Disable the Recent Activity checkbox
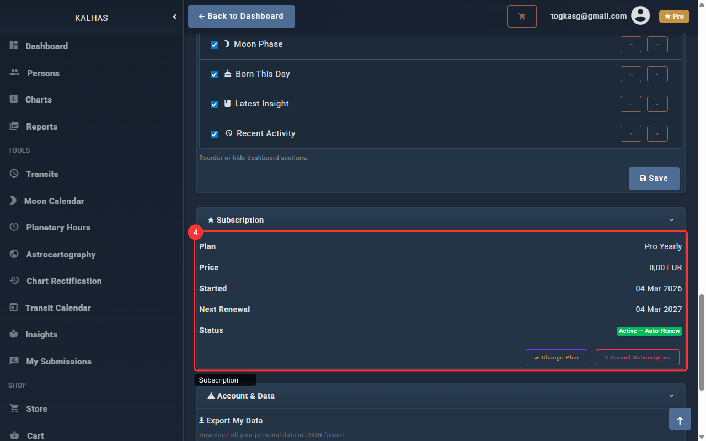This screenshot has height=441, width=706. pyautogui.click(x=215, y=134)
